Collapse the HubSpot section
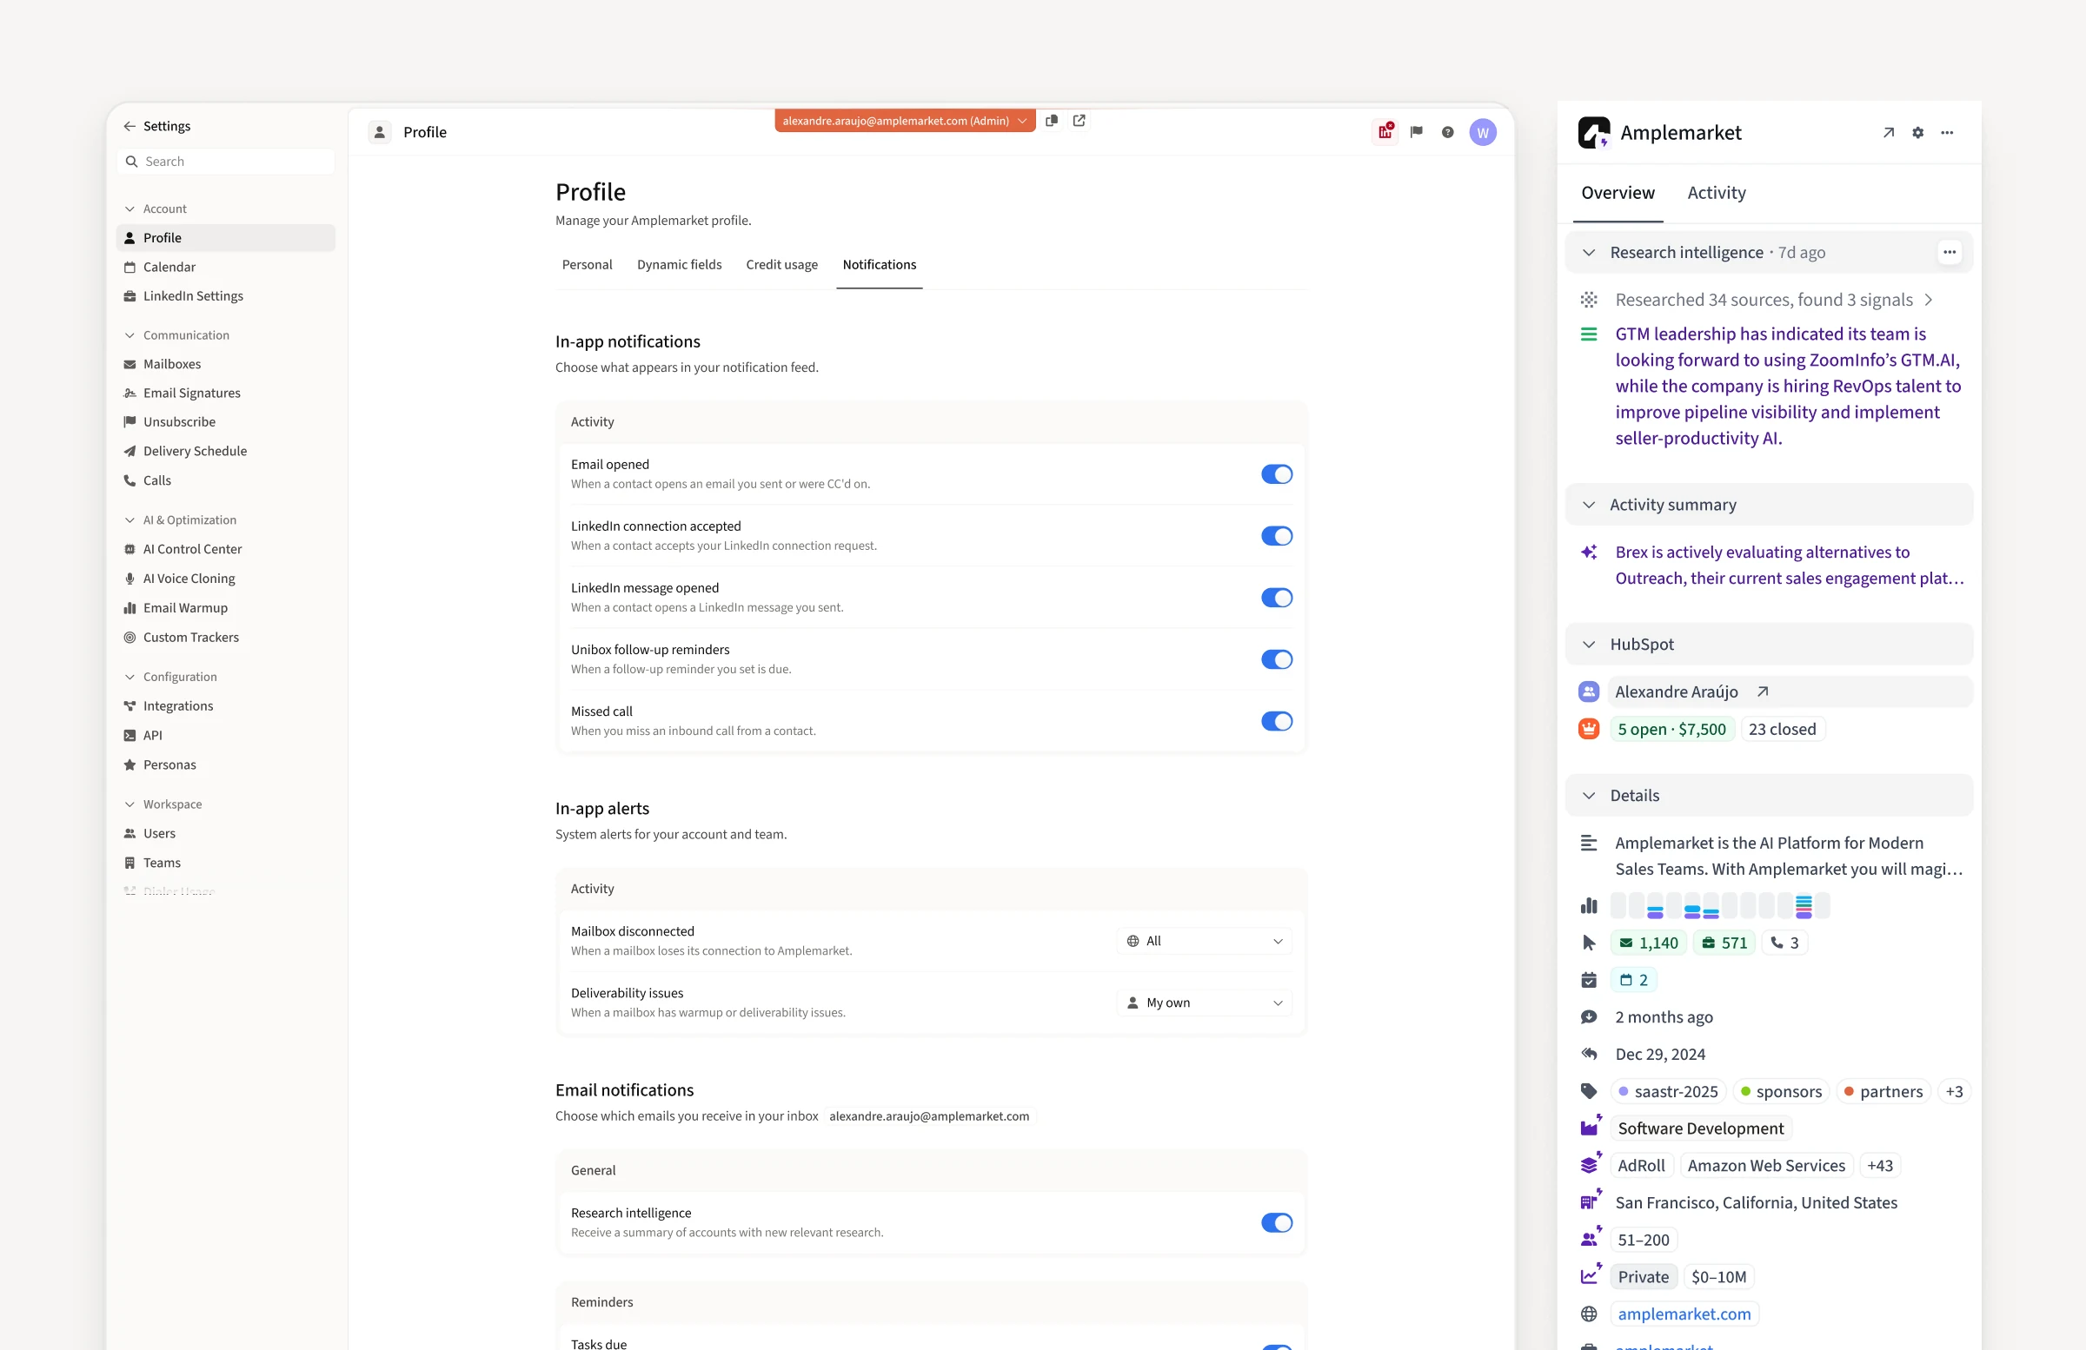The width and height of the screenshot is (2086, 1350). (x=1588, y=645)
